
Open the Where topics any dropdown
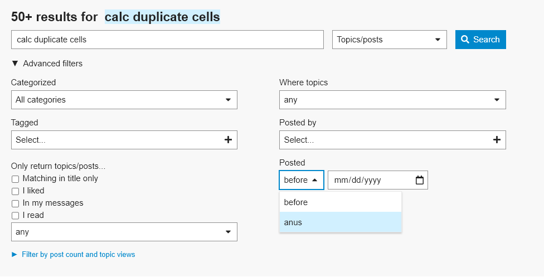click(392, 100)
